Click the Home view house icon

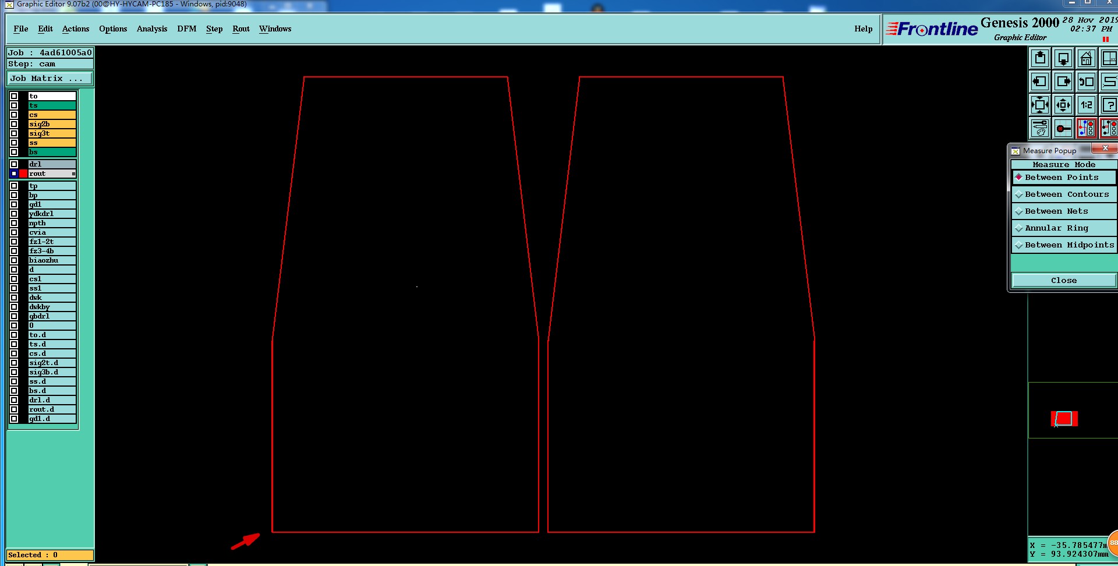click(1086, 58)
